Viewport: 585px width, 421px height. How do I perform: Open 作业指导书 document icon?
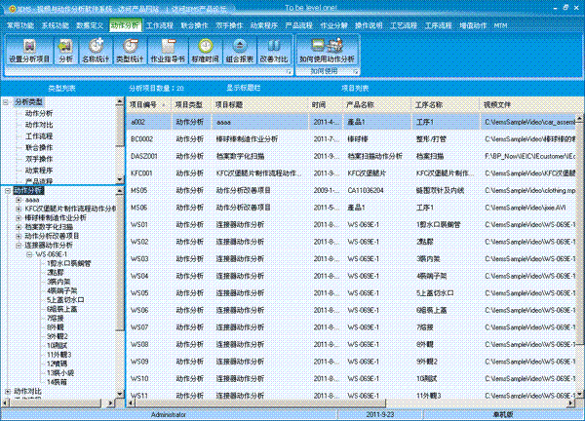[x=168, y=51]
